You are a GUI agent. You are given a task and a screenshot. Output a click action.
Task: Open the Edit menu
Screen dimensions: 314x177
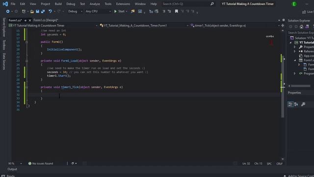click(x=23, y=4)
